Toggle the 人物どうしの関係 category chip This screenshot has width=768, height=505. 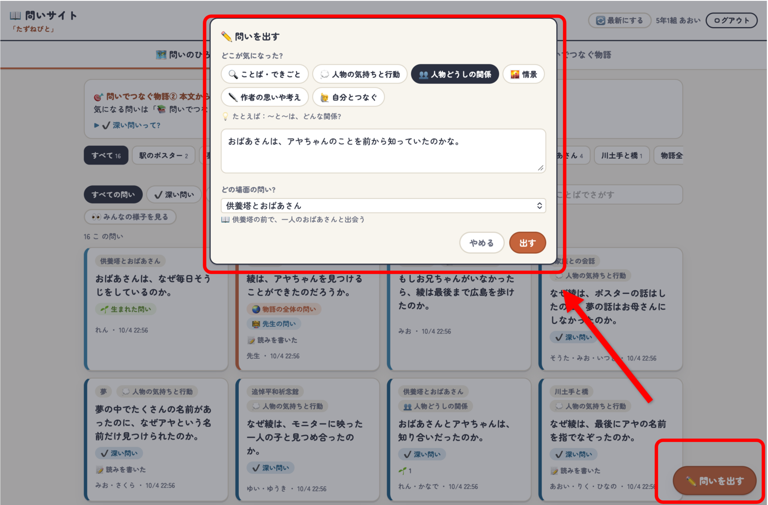455,74
